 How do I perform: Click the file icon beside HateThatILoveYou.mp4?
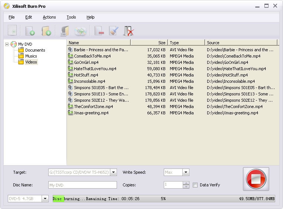click(x=71, y=69)
